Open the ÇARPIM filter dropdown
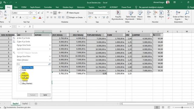 (x=151, y=35)
